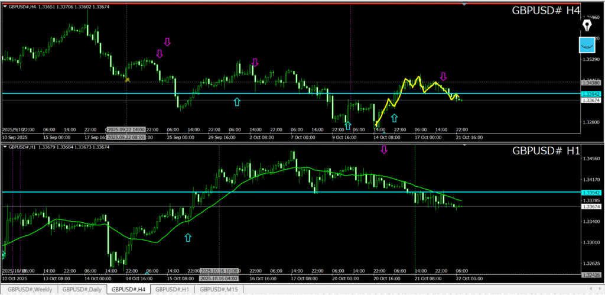Screen dimensions: 605x295
Task: Open the GBPUSD#,H4 chart title dropdown triangle
Action: (5, 6)
